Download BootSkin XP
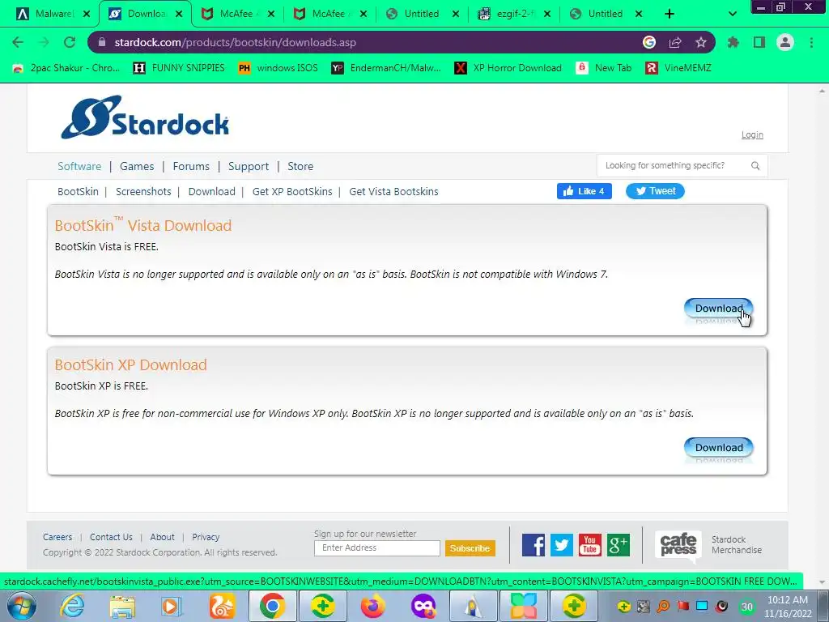Screen dimensions: 829x622 (x=719, y=447)
